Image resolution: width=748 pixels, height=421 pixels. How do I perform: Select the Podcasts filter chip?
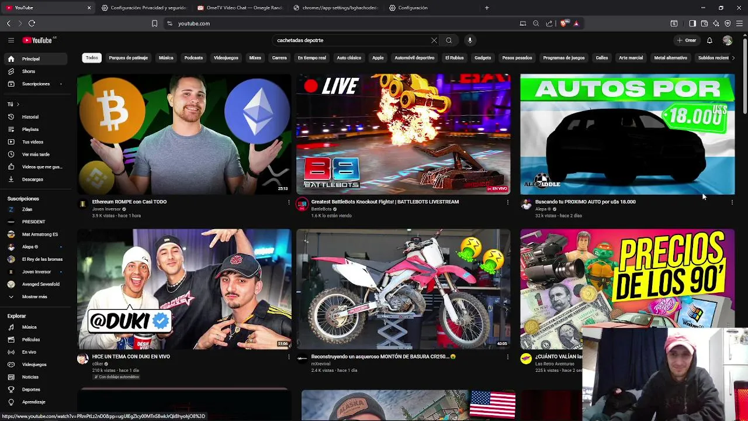pyautogui.click(x=193, y=58)
